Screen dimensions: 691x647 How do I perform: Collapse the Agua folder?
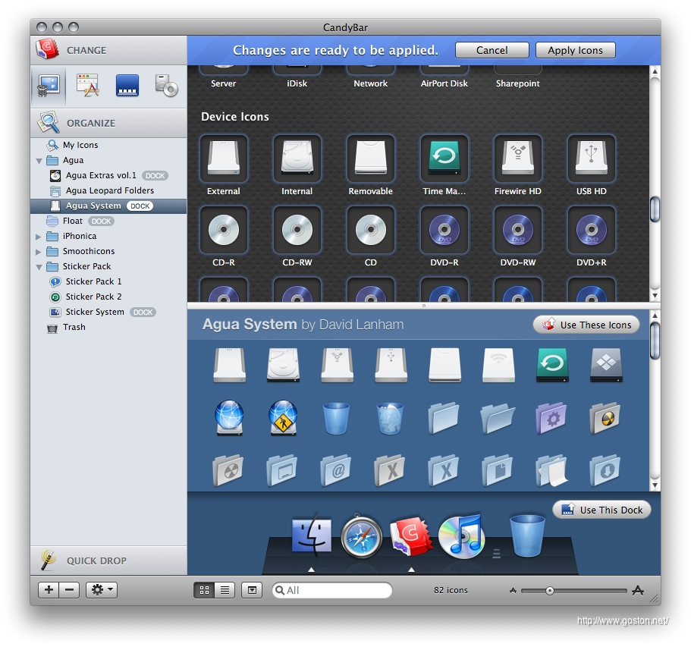[39, 161]
